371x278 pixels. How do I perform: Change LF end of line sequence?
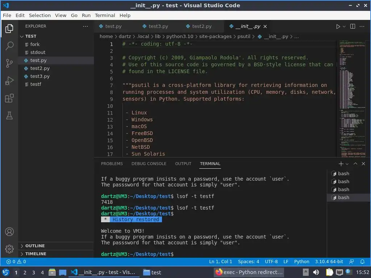pos(286,261)
